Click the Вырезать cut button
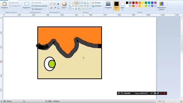The height and width of the screenshot is (103, 183). 14,3
